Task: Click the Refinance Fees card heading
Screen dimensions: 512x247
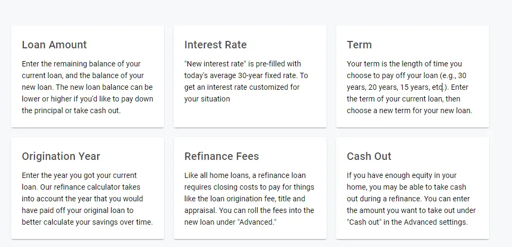Action: [221, 156]
